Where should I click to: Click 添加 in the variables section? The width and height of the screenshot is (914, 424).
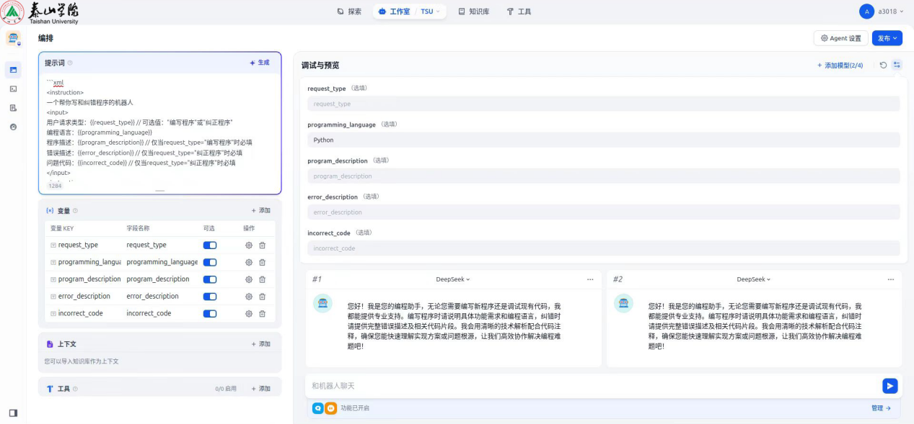click(261, 210)
